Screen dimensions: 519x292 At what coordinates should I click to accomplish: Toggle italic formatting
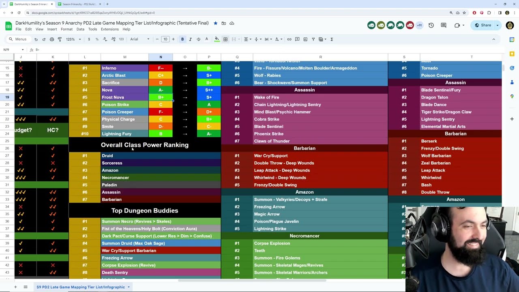[x=190, y=39]
